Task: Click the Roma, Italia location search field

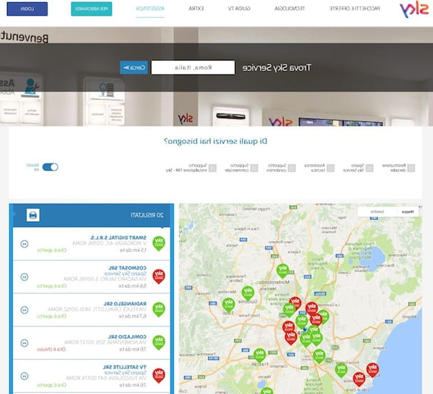Action: pos(193,67)
